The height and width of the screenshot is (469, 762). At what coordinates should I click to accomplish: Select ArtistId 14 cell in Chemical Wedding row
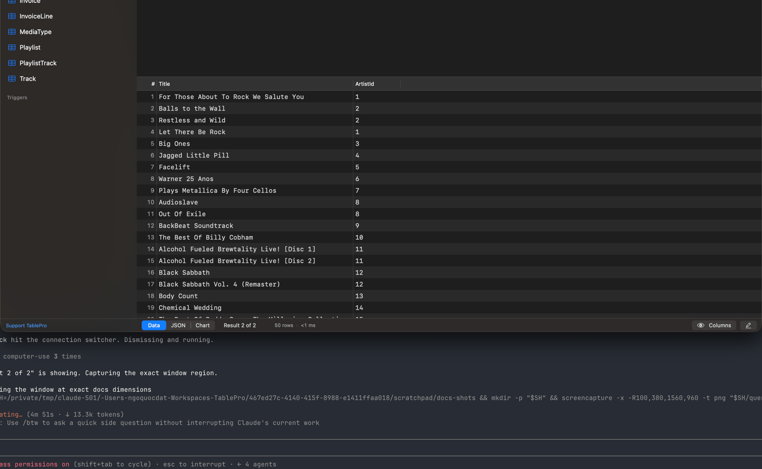[377, 308]
